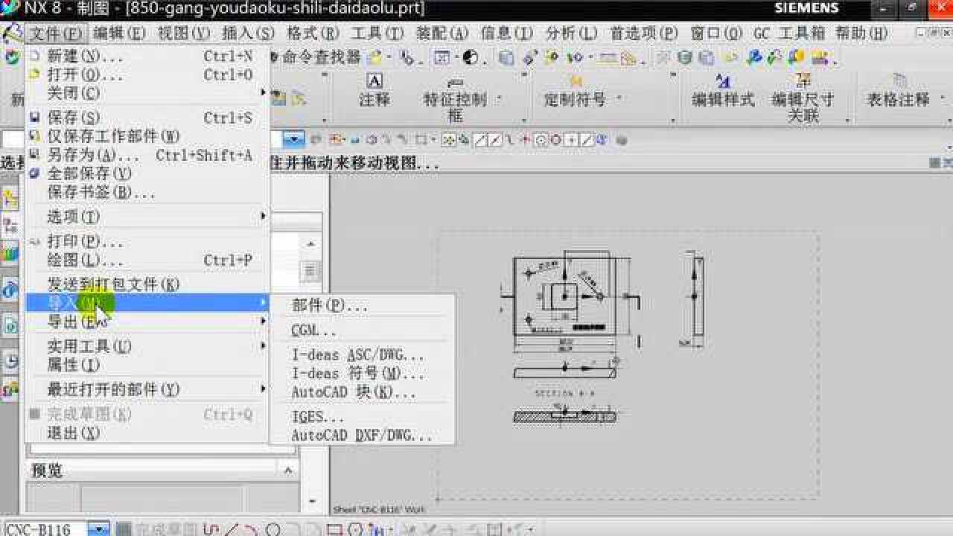The image size is (953, 536).
Task: Click the clock history icon in the left sidebar
Action: (x=10, y=362)
